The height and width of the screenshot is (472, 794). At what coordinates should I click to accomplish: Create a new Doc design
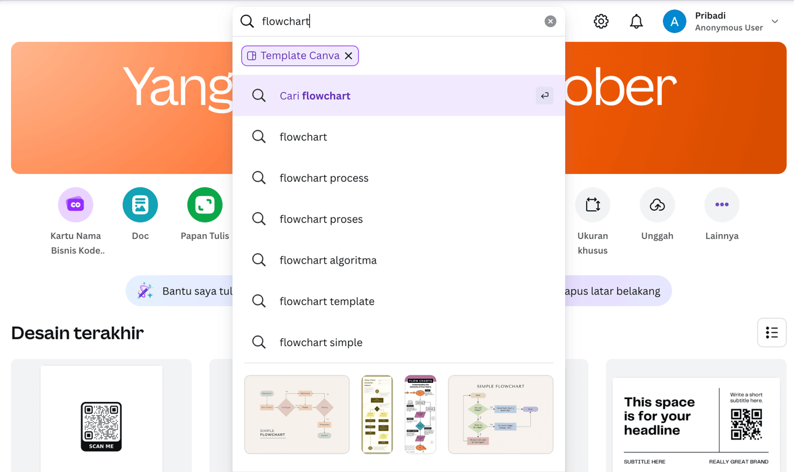coord(140,205)
